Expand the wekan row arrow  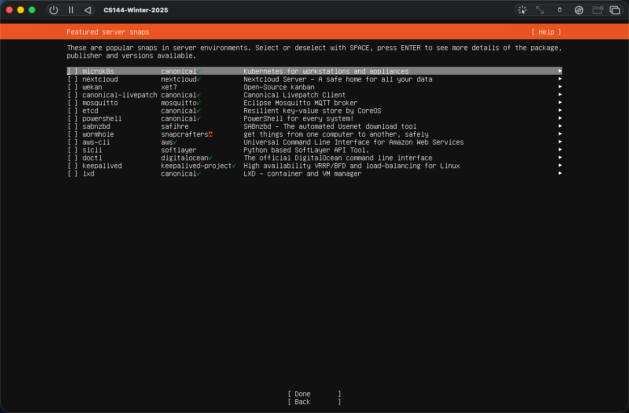pyautogui.click(x=560, y=87)
